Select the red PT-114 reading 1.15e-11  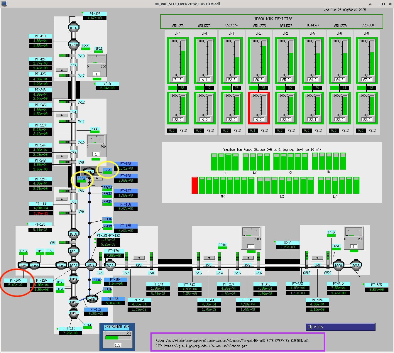click(x=41, y=213)
